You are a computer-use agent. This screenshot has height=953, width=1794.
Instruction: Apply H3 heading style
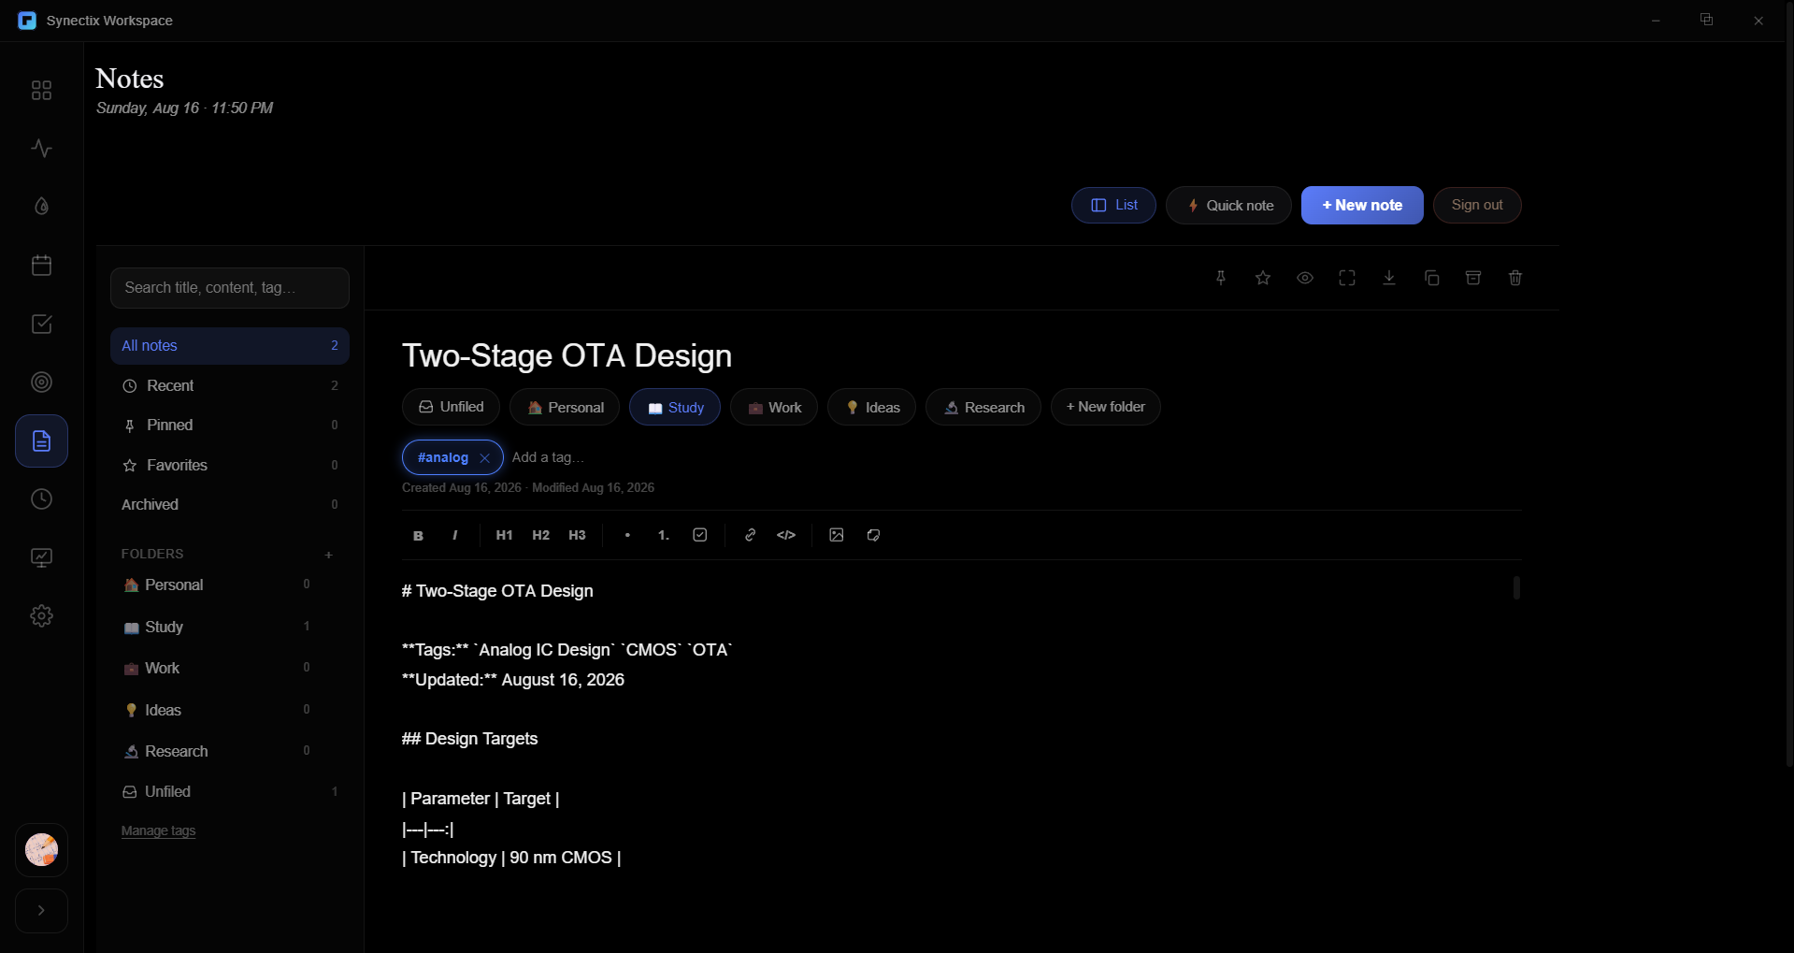pos(577,535)
